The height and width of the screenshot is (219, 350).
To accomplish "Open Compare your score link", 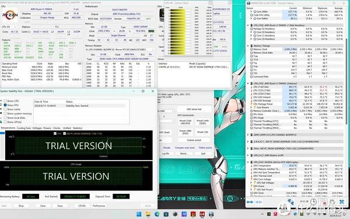I will [x=184, y=148].
